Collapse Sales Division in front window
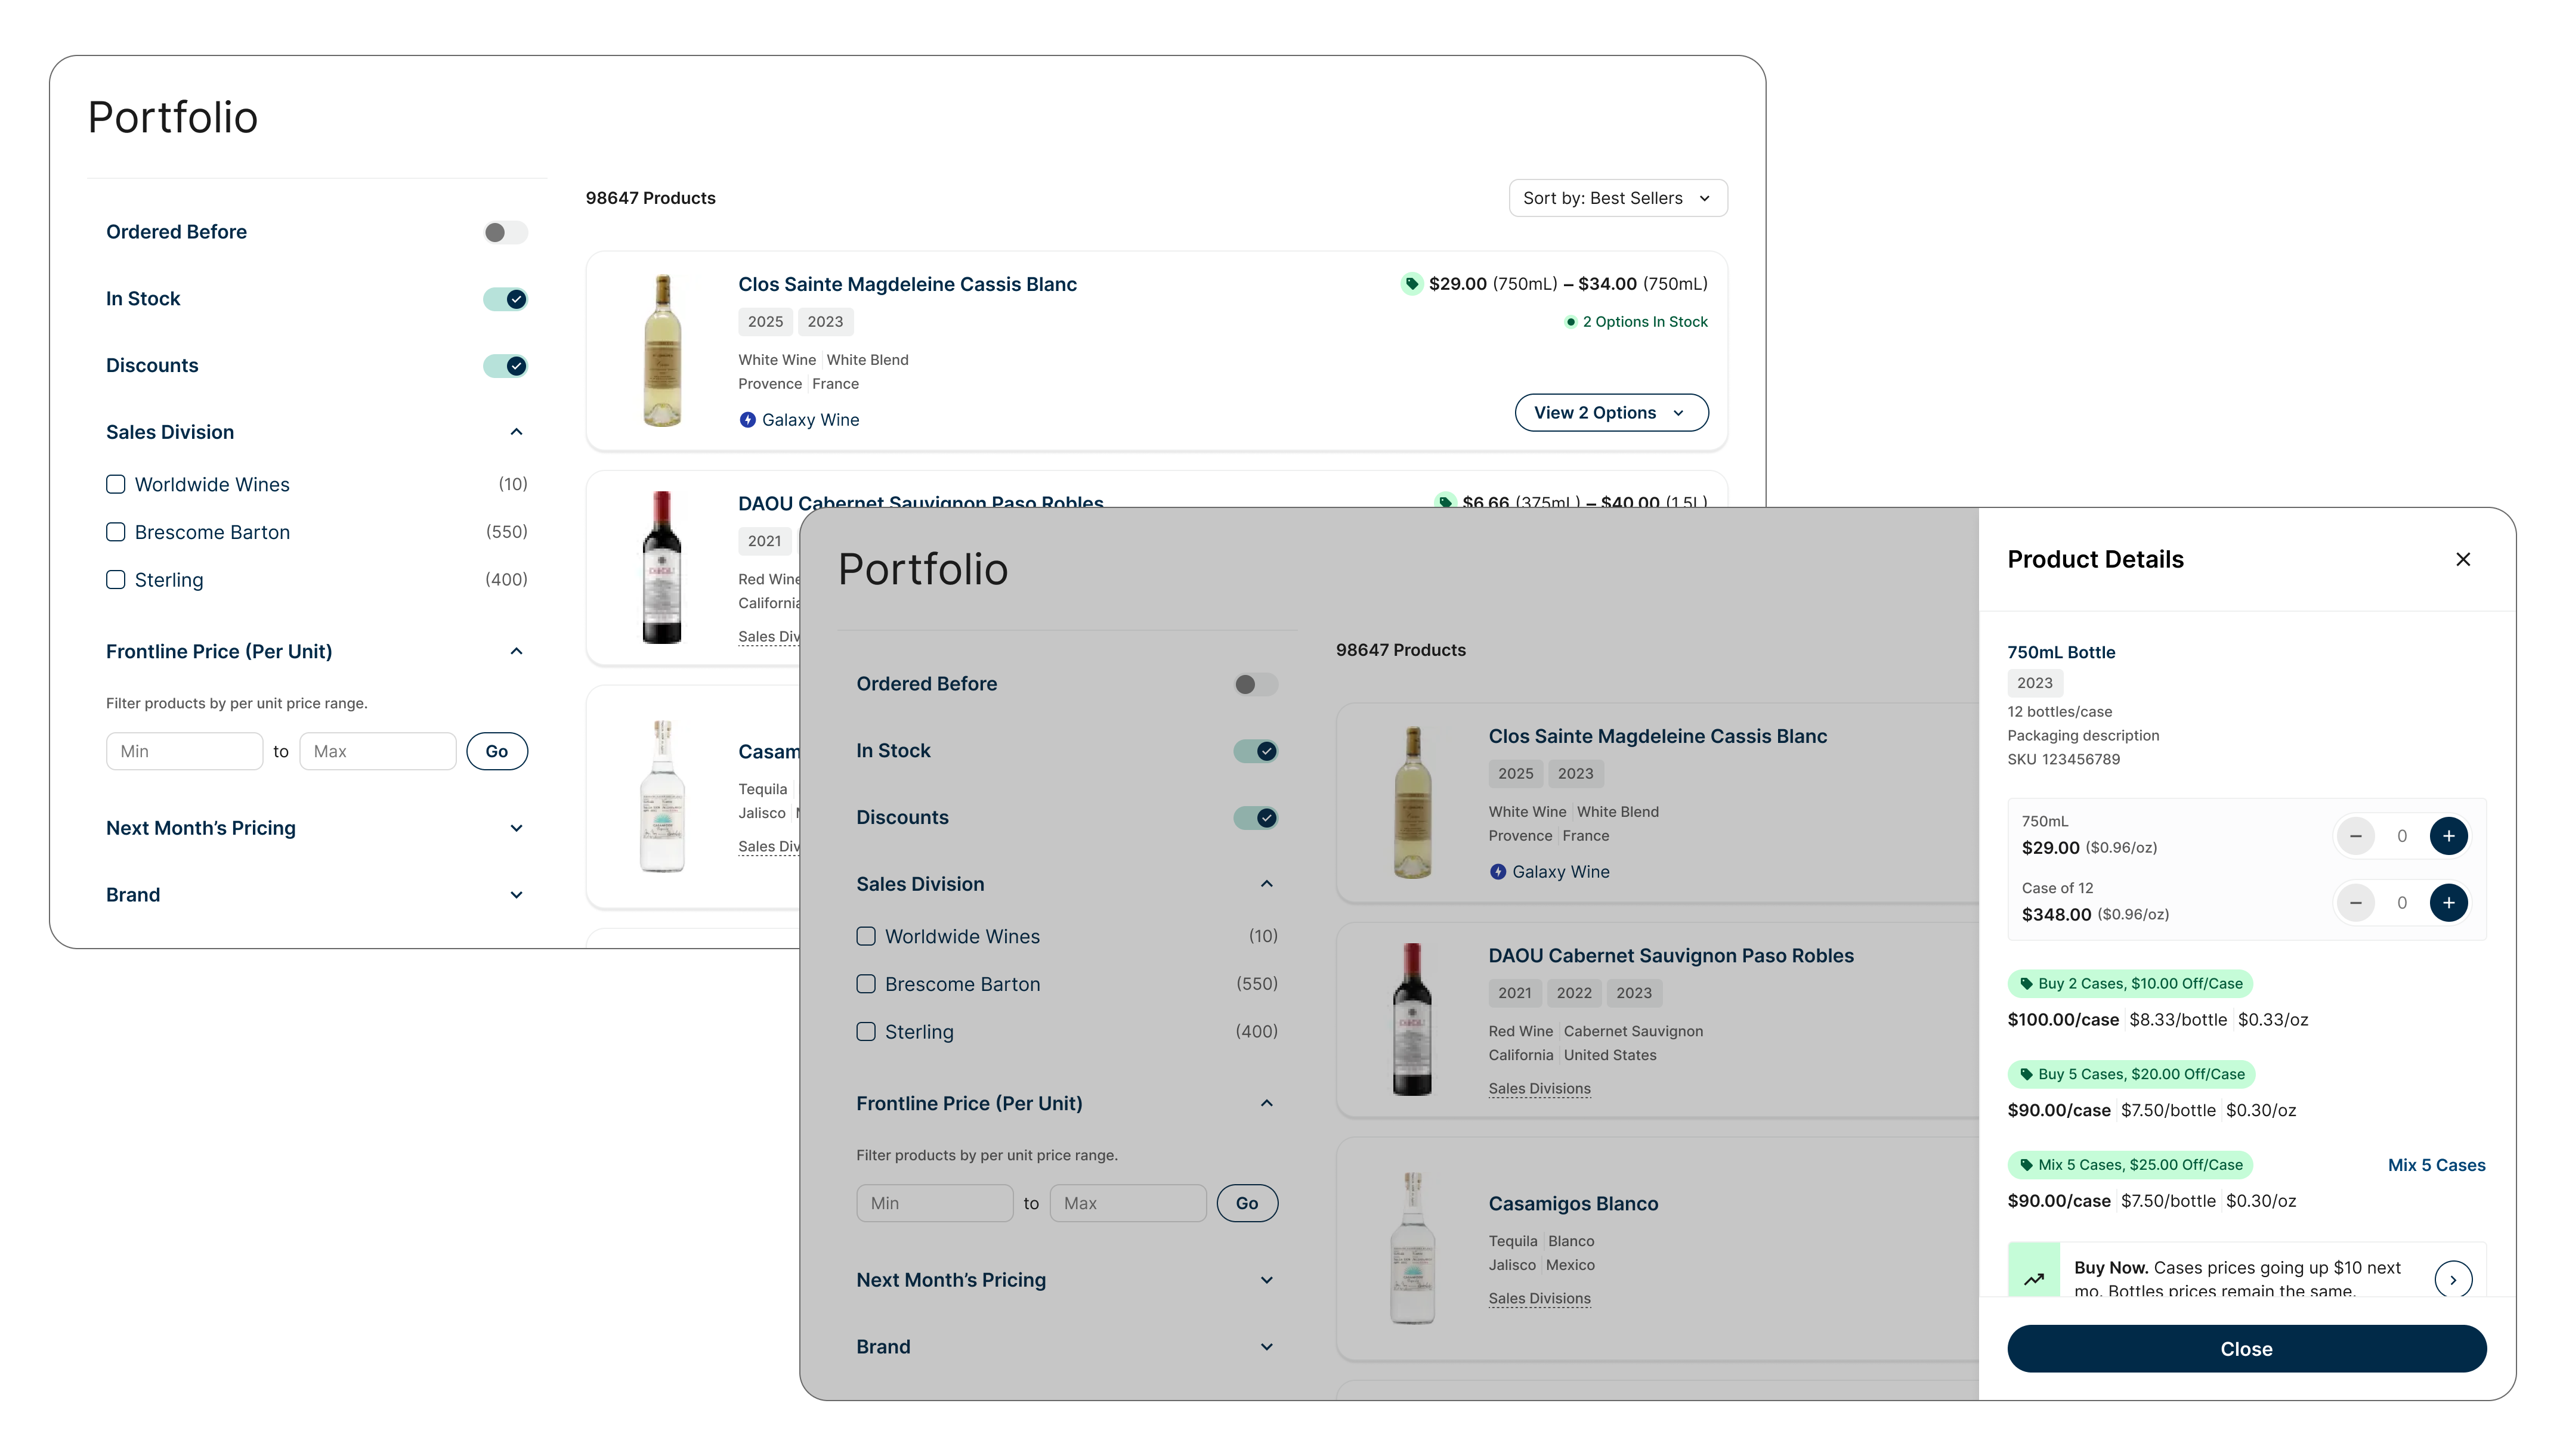This screenshot has width=2566, height=1456. click(x=1266, y=884)
